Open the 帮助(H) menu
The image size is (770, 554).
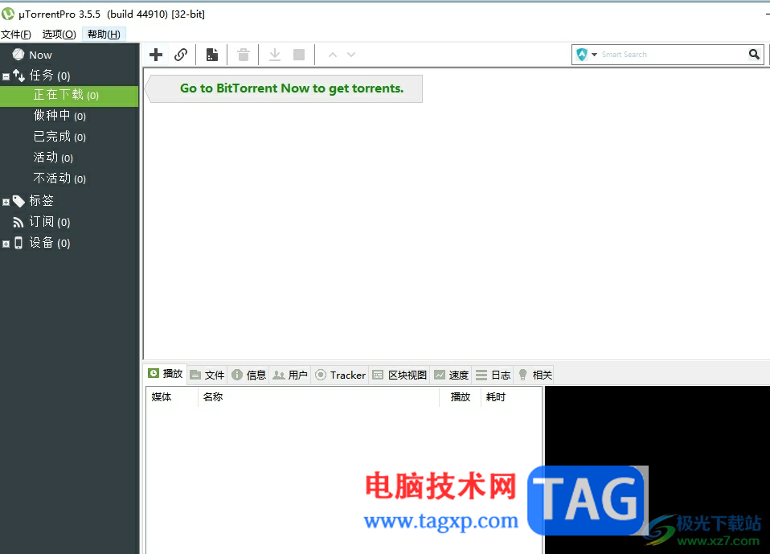104,35
